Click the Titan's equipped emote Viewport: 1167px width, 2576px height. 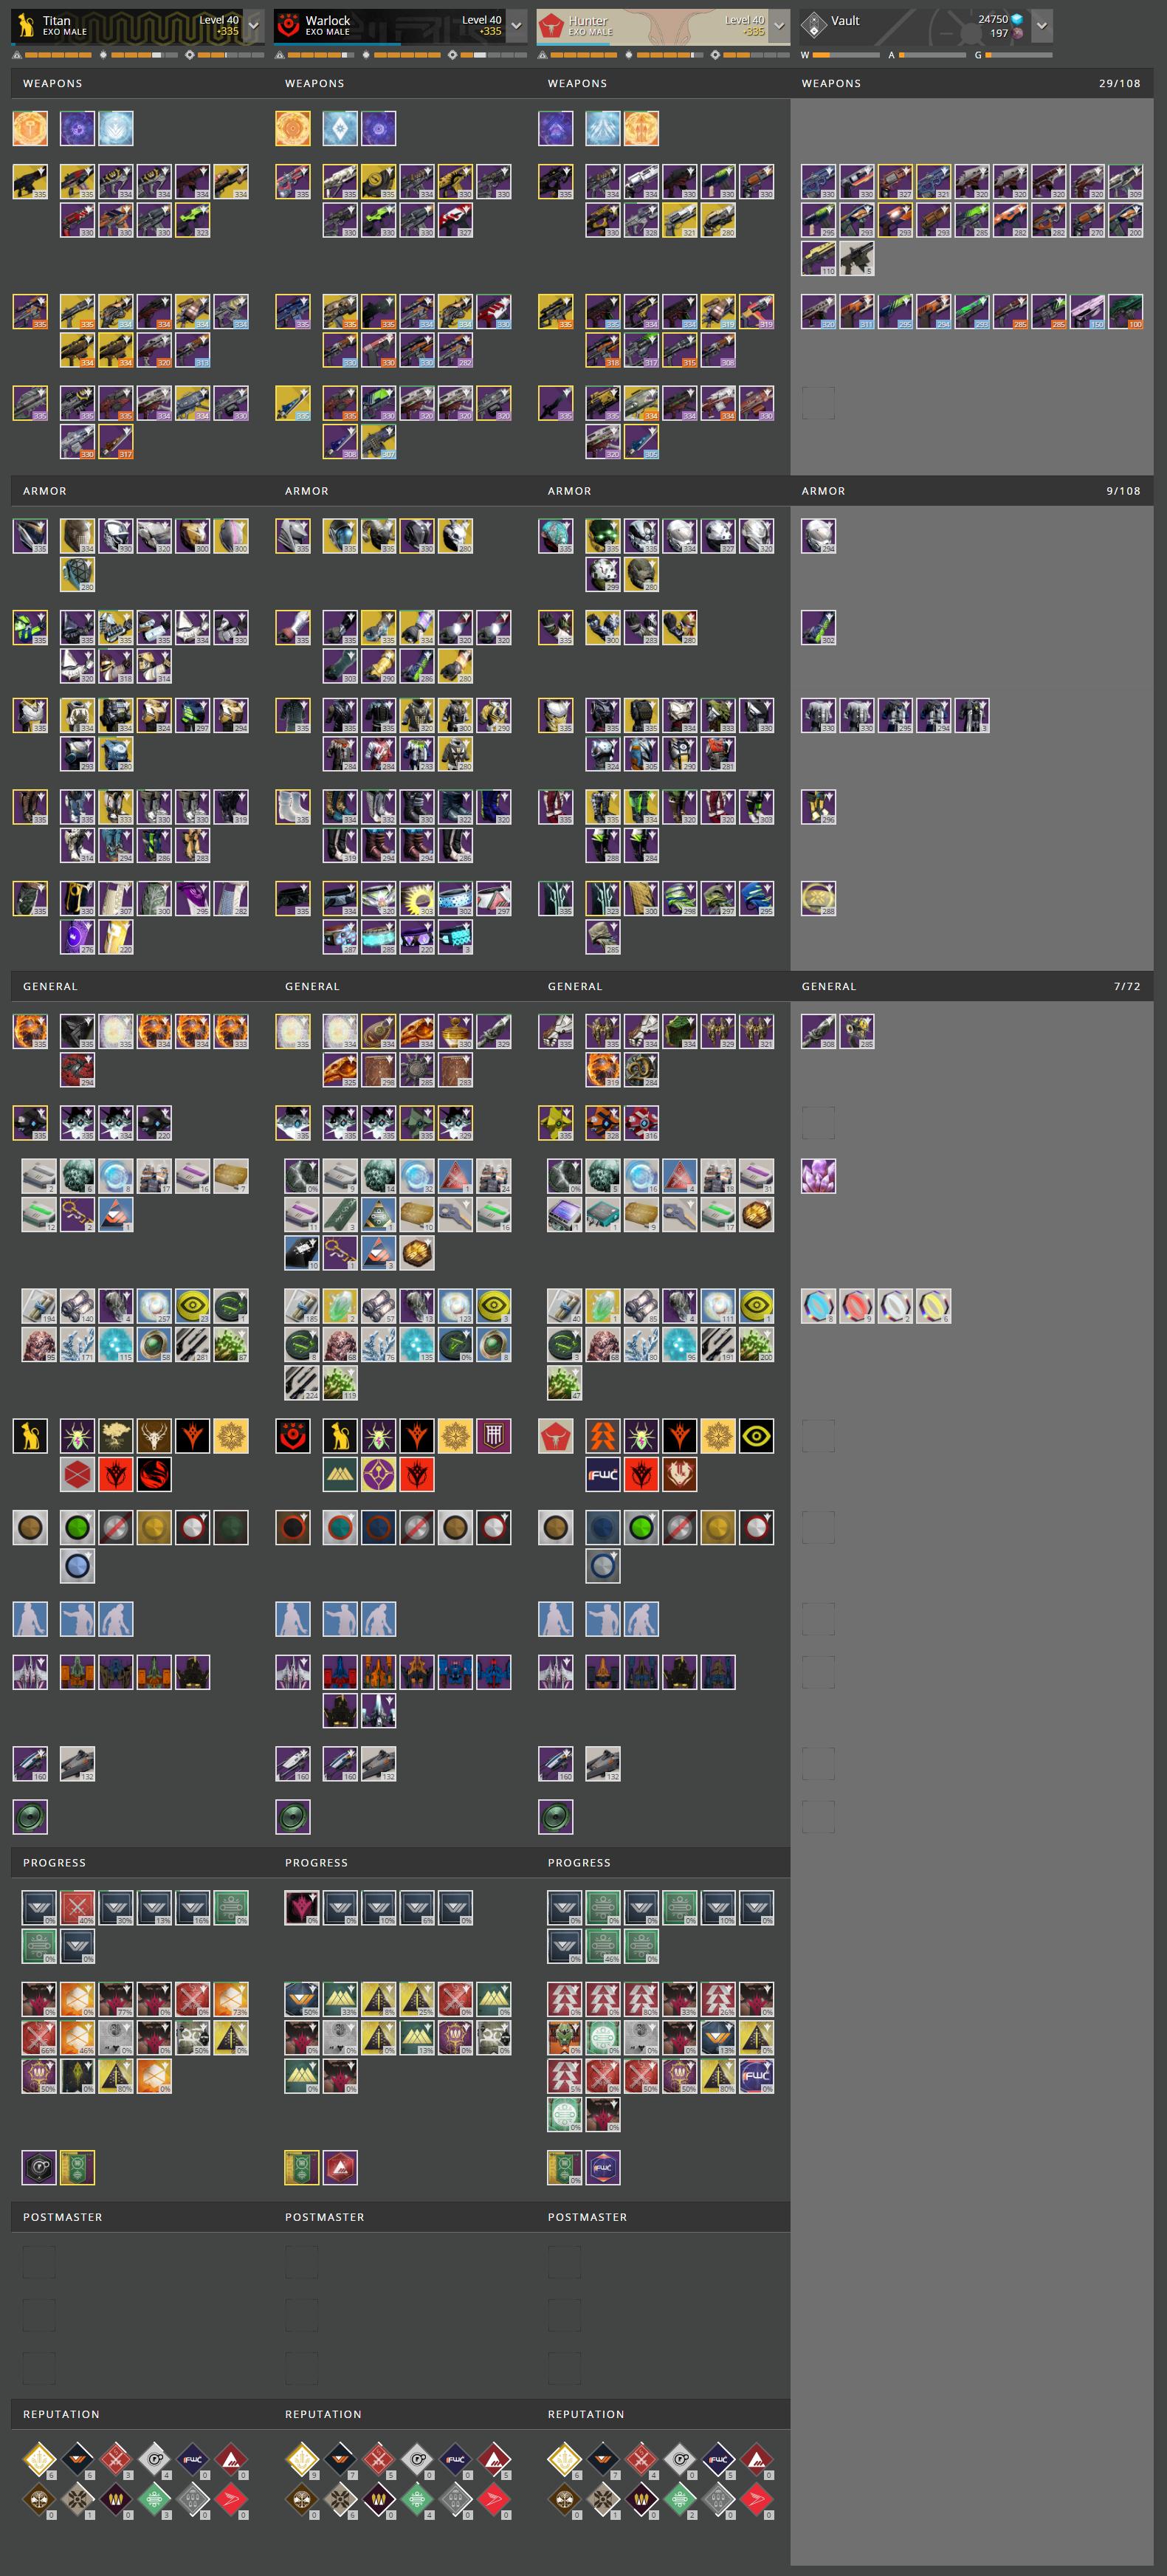pos(30,1619)
